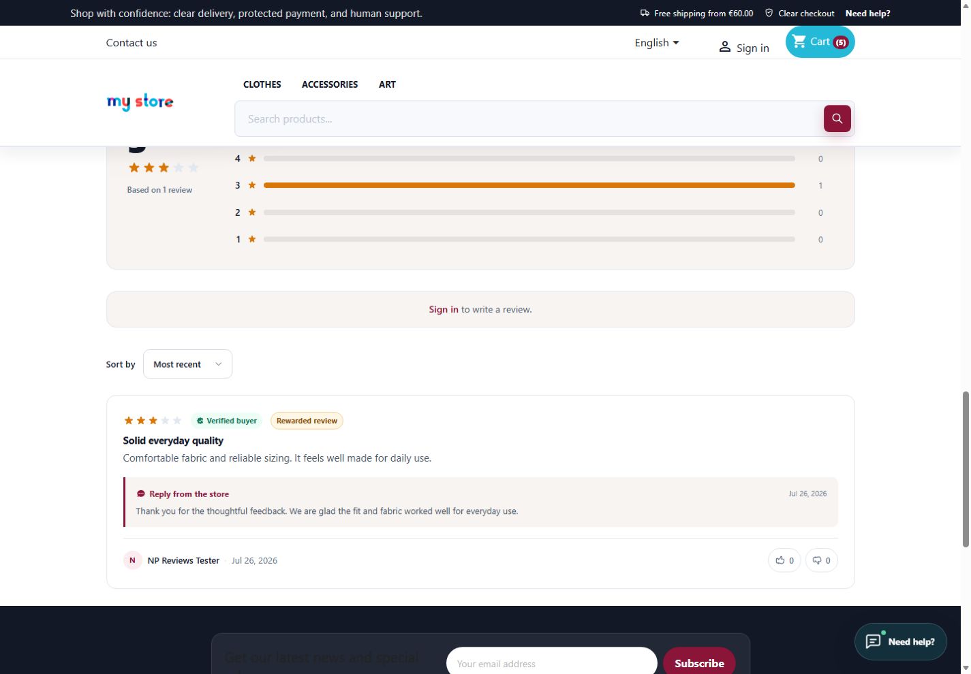Click the search magnifier button
This screenshot has width=971, height=674.
(837, 118)
